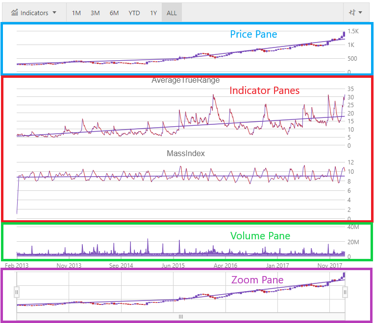Click the Indicator Panes label
Image resolution: width=374 pixels, height=323 pixels.
(264, 91)
